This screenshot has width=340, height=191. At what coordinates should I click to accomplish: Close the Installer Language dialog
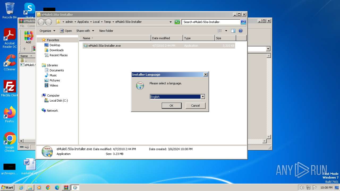coord(205,75)
